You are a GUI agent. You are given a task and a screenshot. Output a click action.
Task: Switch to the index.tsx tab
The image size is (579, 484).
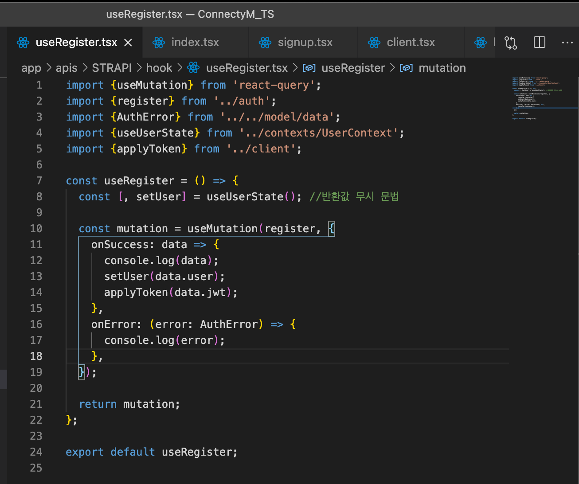pyautogui.click(x=196, y=42)
